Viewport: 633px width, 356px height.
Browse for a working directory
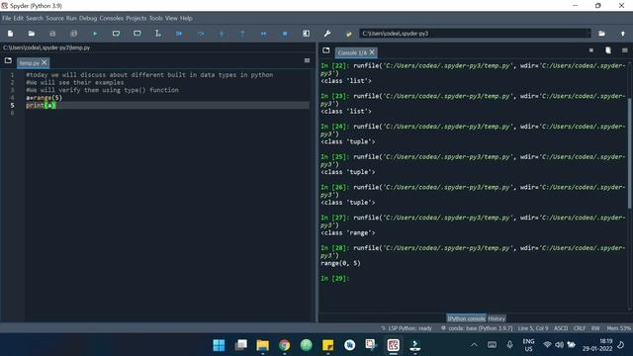point(601,34)
